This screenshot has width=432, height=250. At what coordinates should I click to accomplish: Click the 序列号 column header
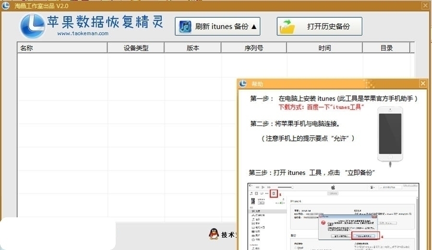coord(254,48)
